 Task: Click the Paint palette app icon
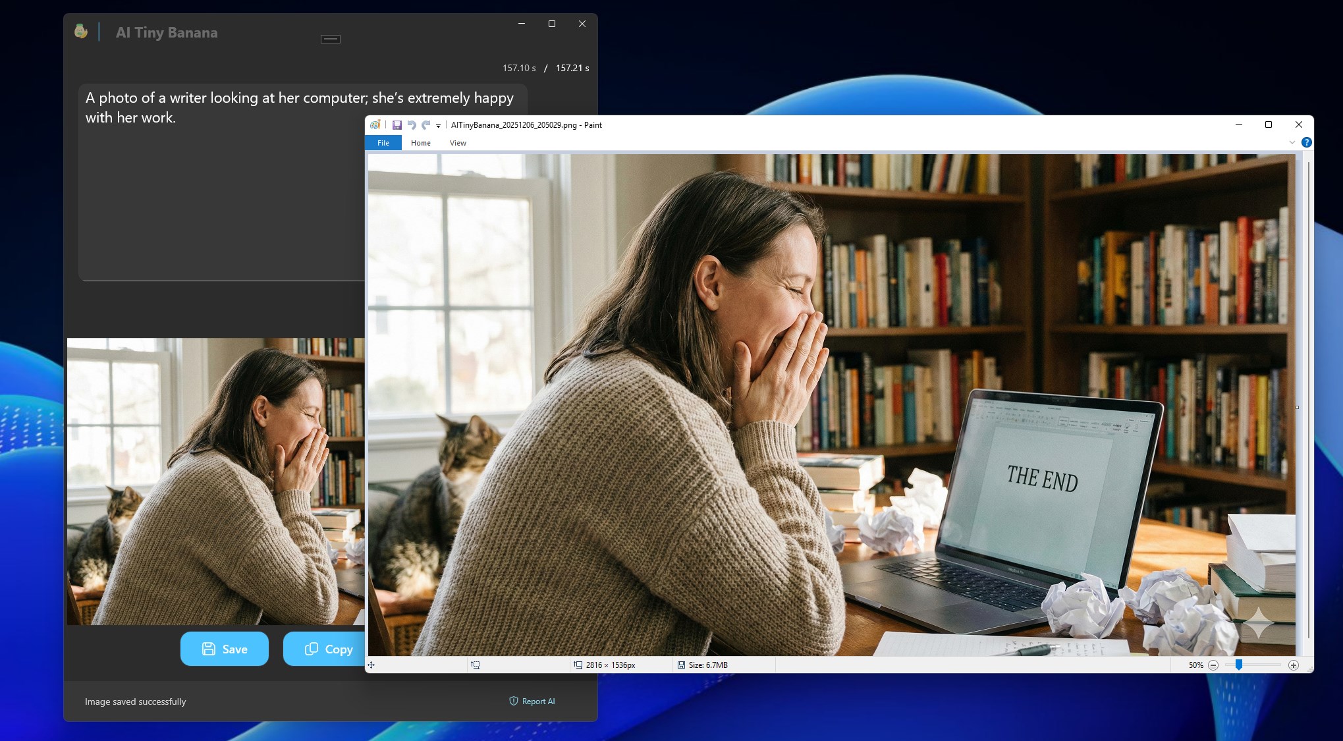tap(375, 125)
